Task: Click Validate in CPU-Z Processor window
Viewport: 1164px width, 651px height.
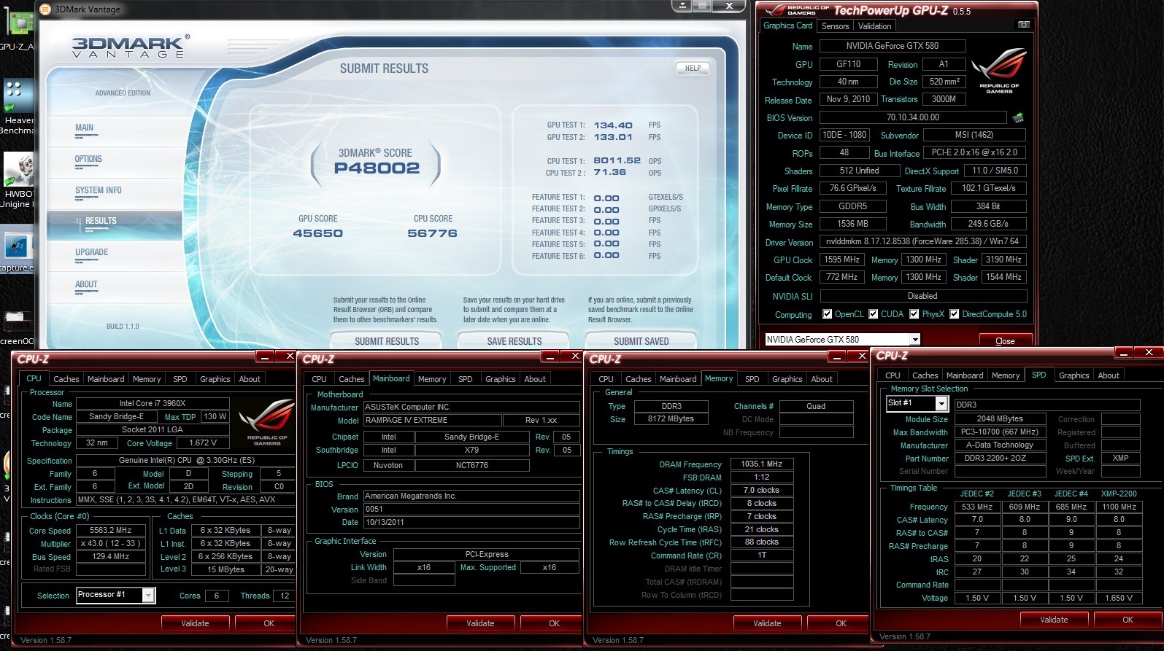Action: point(195,623)
